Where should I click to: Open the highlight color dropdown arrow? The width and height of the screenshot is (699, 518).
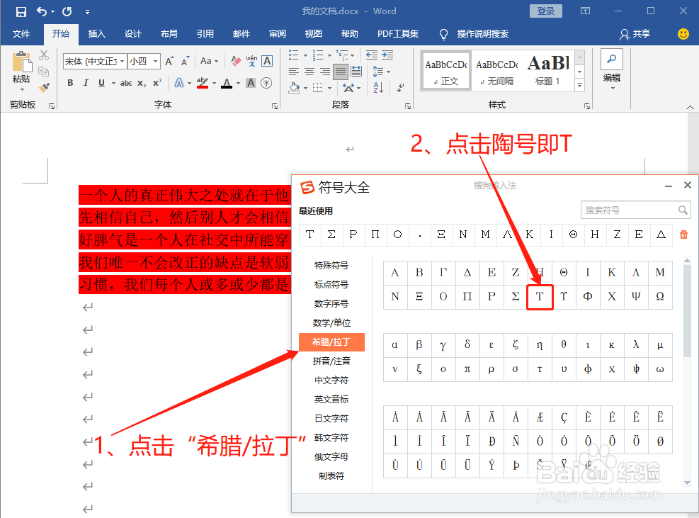coord(214,83)
